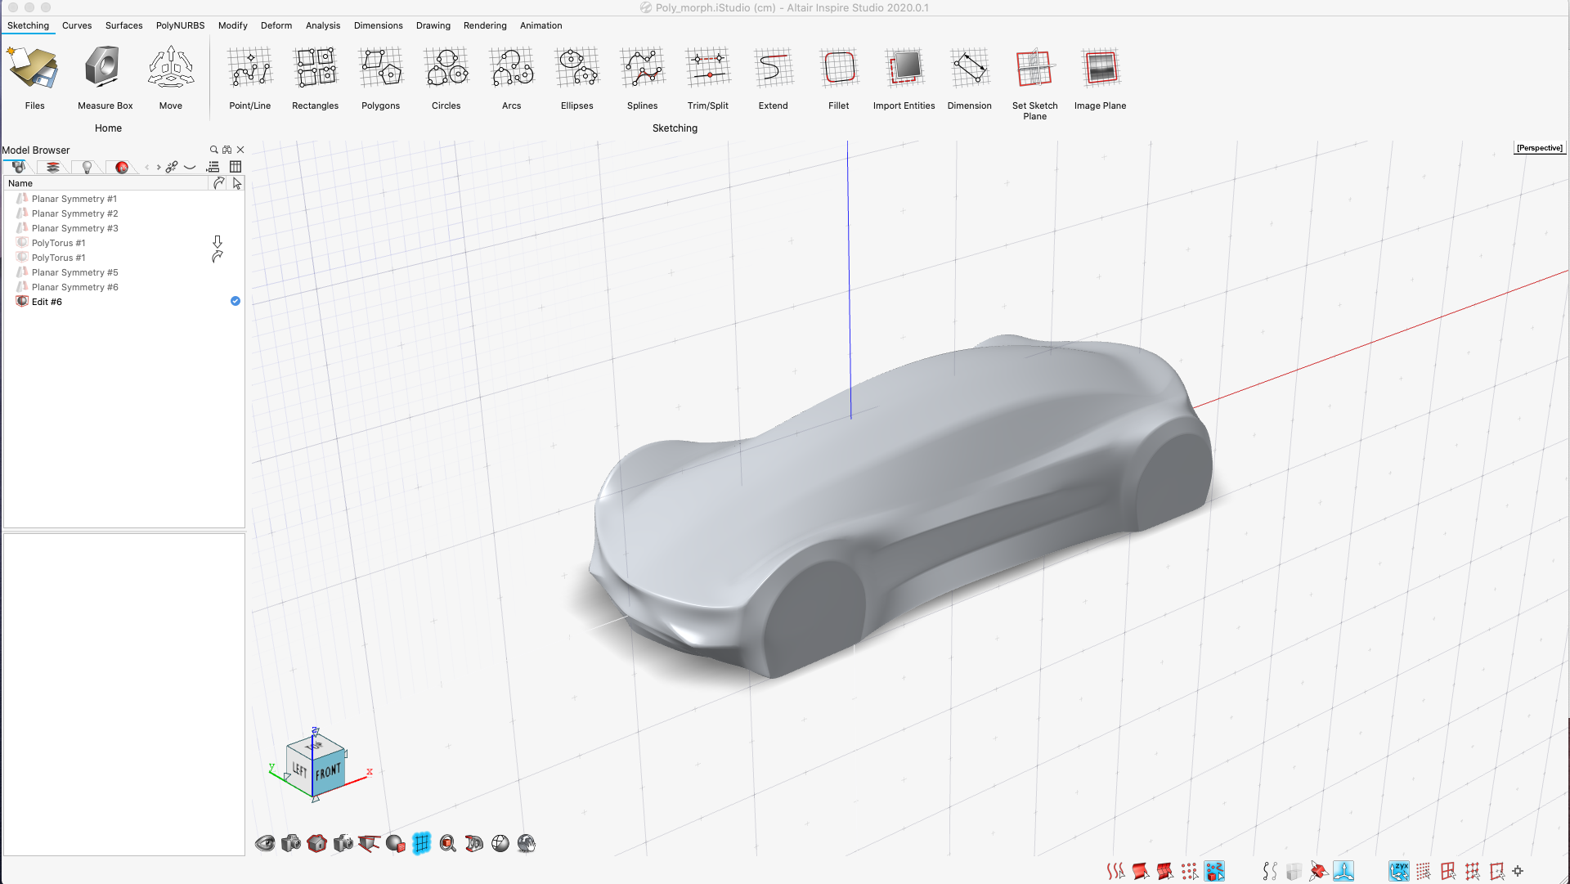Screen dimensions: 1570x884
Task: Click the binoculars find icon in Model Browser
Action: [227, 150]
